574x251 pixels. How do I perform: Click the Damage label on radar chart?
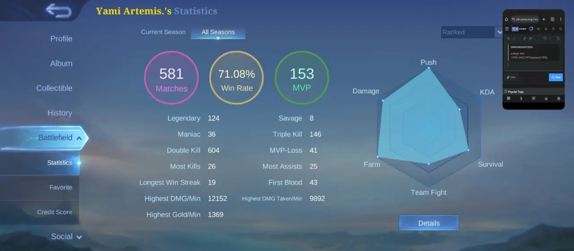point(366,91)
